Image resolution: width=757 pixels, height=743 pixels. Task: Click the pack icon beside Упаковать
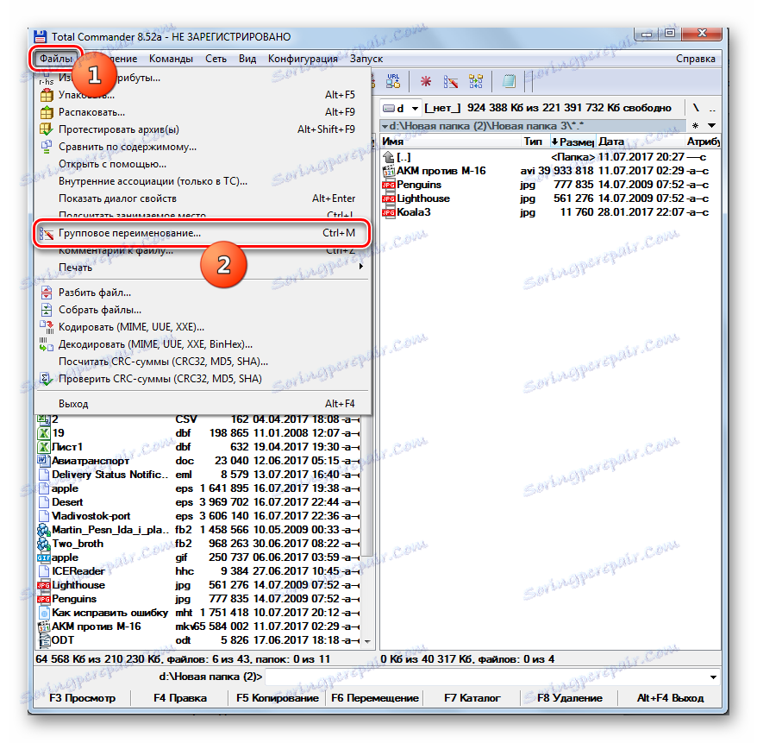(x=47, y=95)
